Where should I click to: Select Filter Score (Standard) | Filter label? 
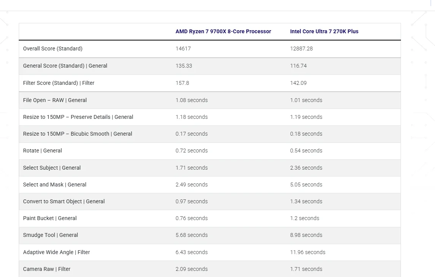(59, 83)
